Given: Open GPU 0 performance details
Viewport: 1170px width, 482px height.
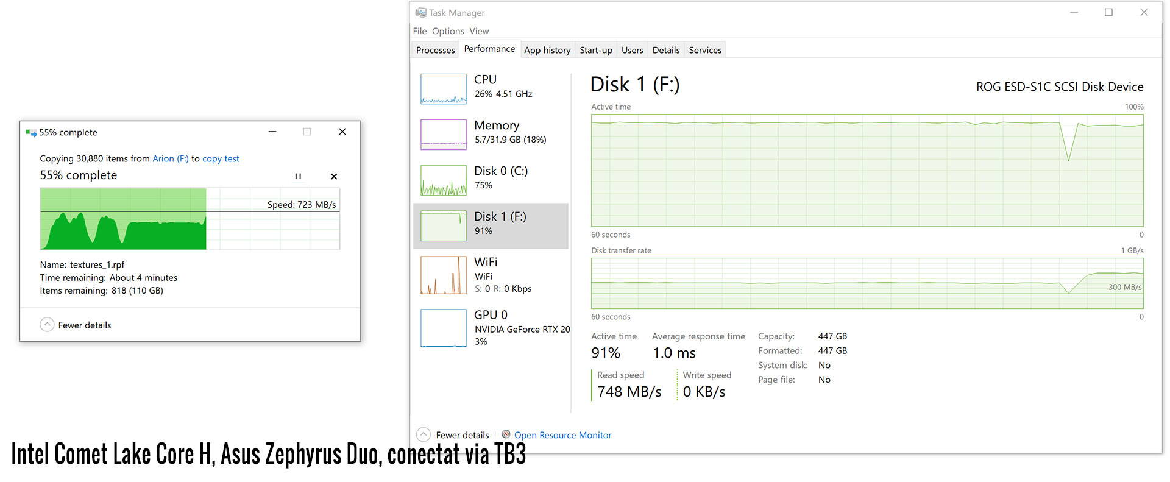Looking at the screenshot, I should pyautogui.click(x=443, y=328).
